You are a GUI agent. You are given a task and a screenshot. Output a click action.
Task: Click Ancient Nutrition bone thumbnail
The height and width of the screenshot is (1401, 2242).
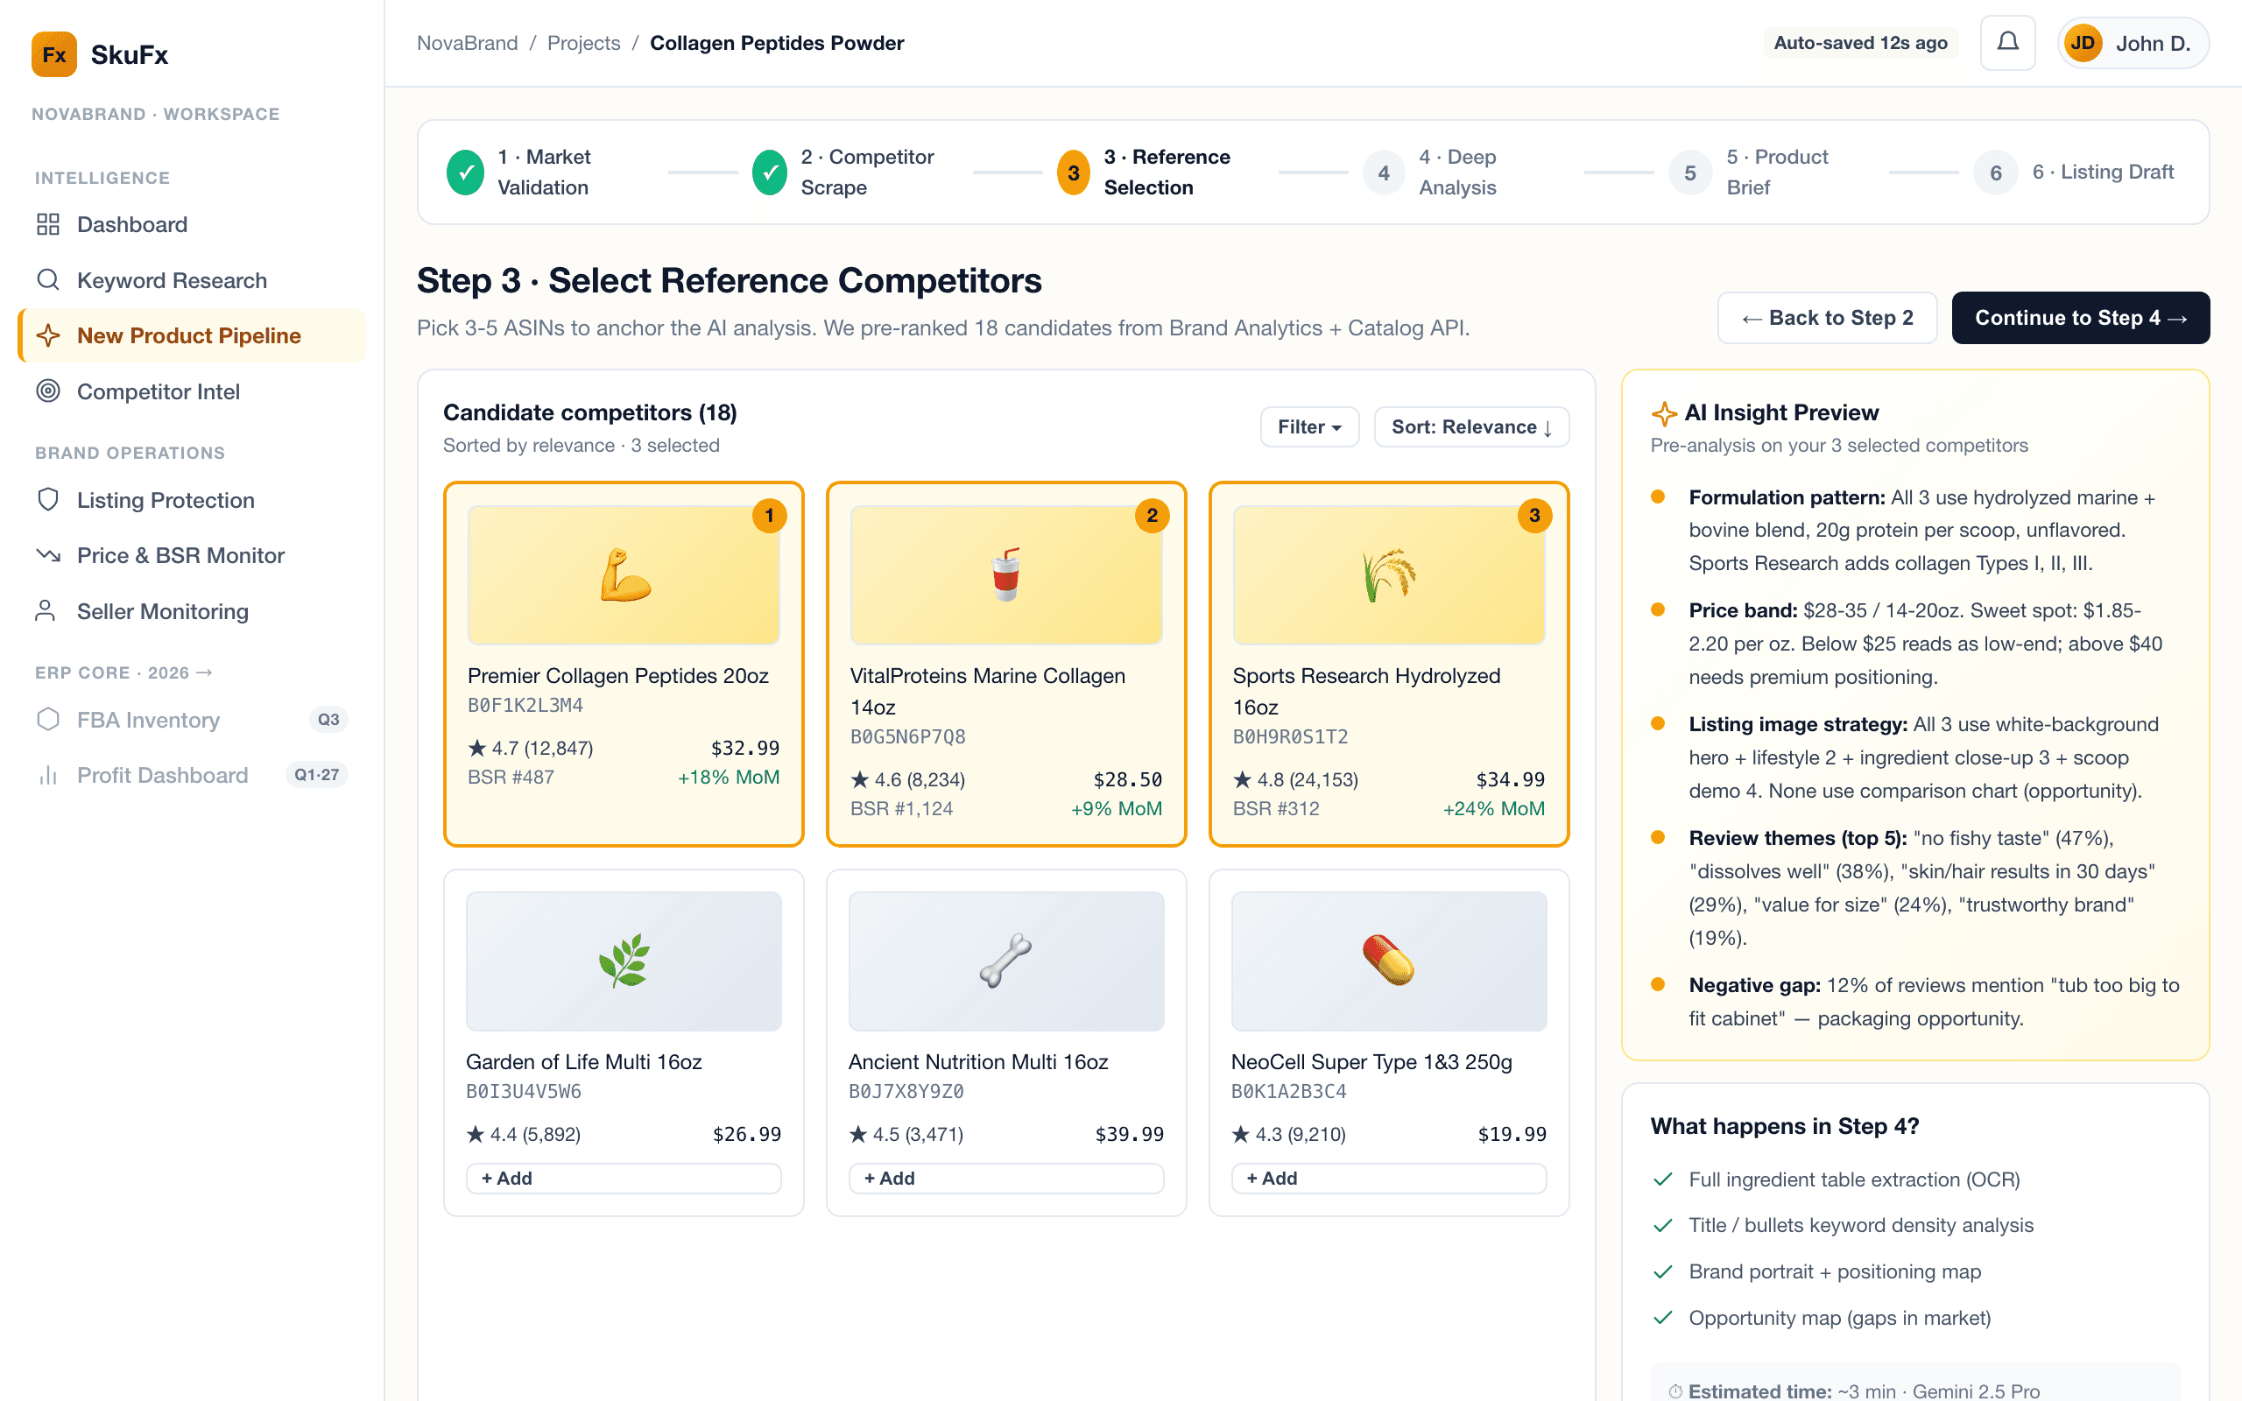(1005, 961)
